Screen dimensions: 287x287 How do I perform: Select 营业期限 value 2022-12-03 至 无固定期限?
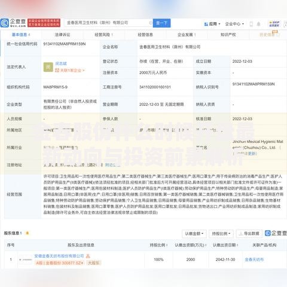(x=161, y=105)
